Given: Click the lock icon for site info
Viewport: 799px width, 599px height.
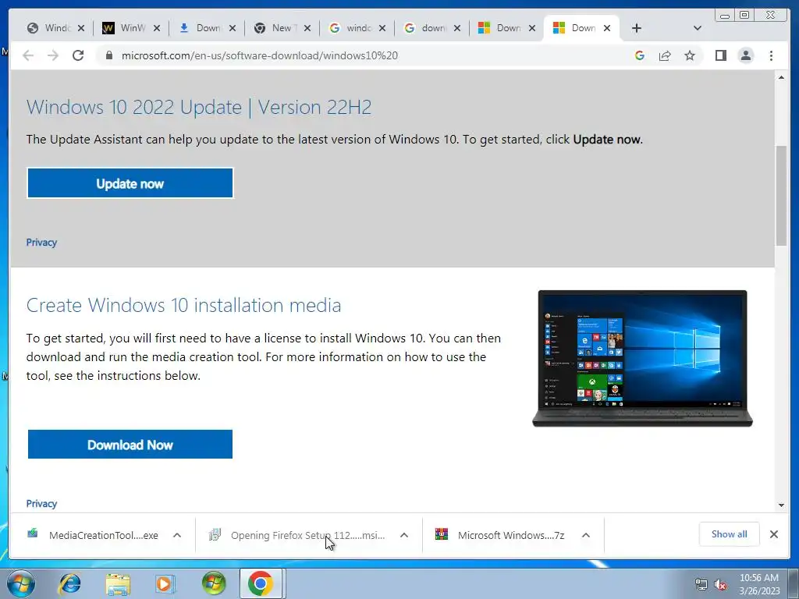Looking at the screenshot, I should (x=108, y=55).
